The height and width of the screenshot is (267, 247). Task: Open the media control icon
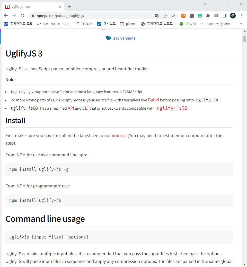pyautogui.click(x=216, y=16)
